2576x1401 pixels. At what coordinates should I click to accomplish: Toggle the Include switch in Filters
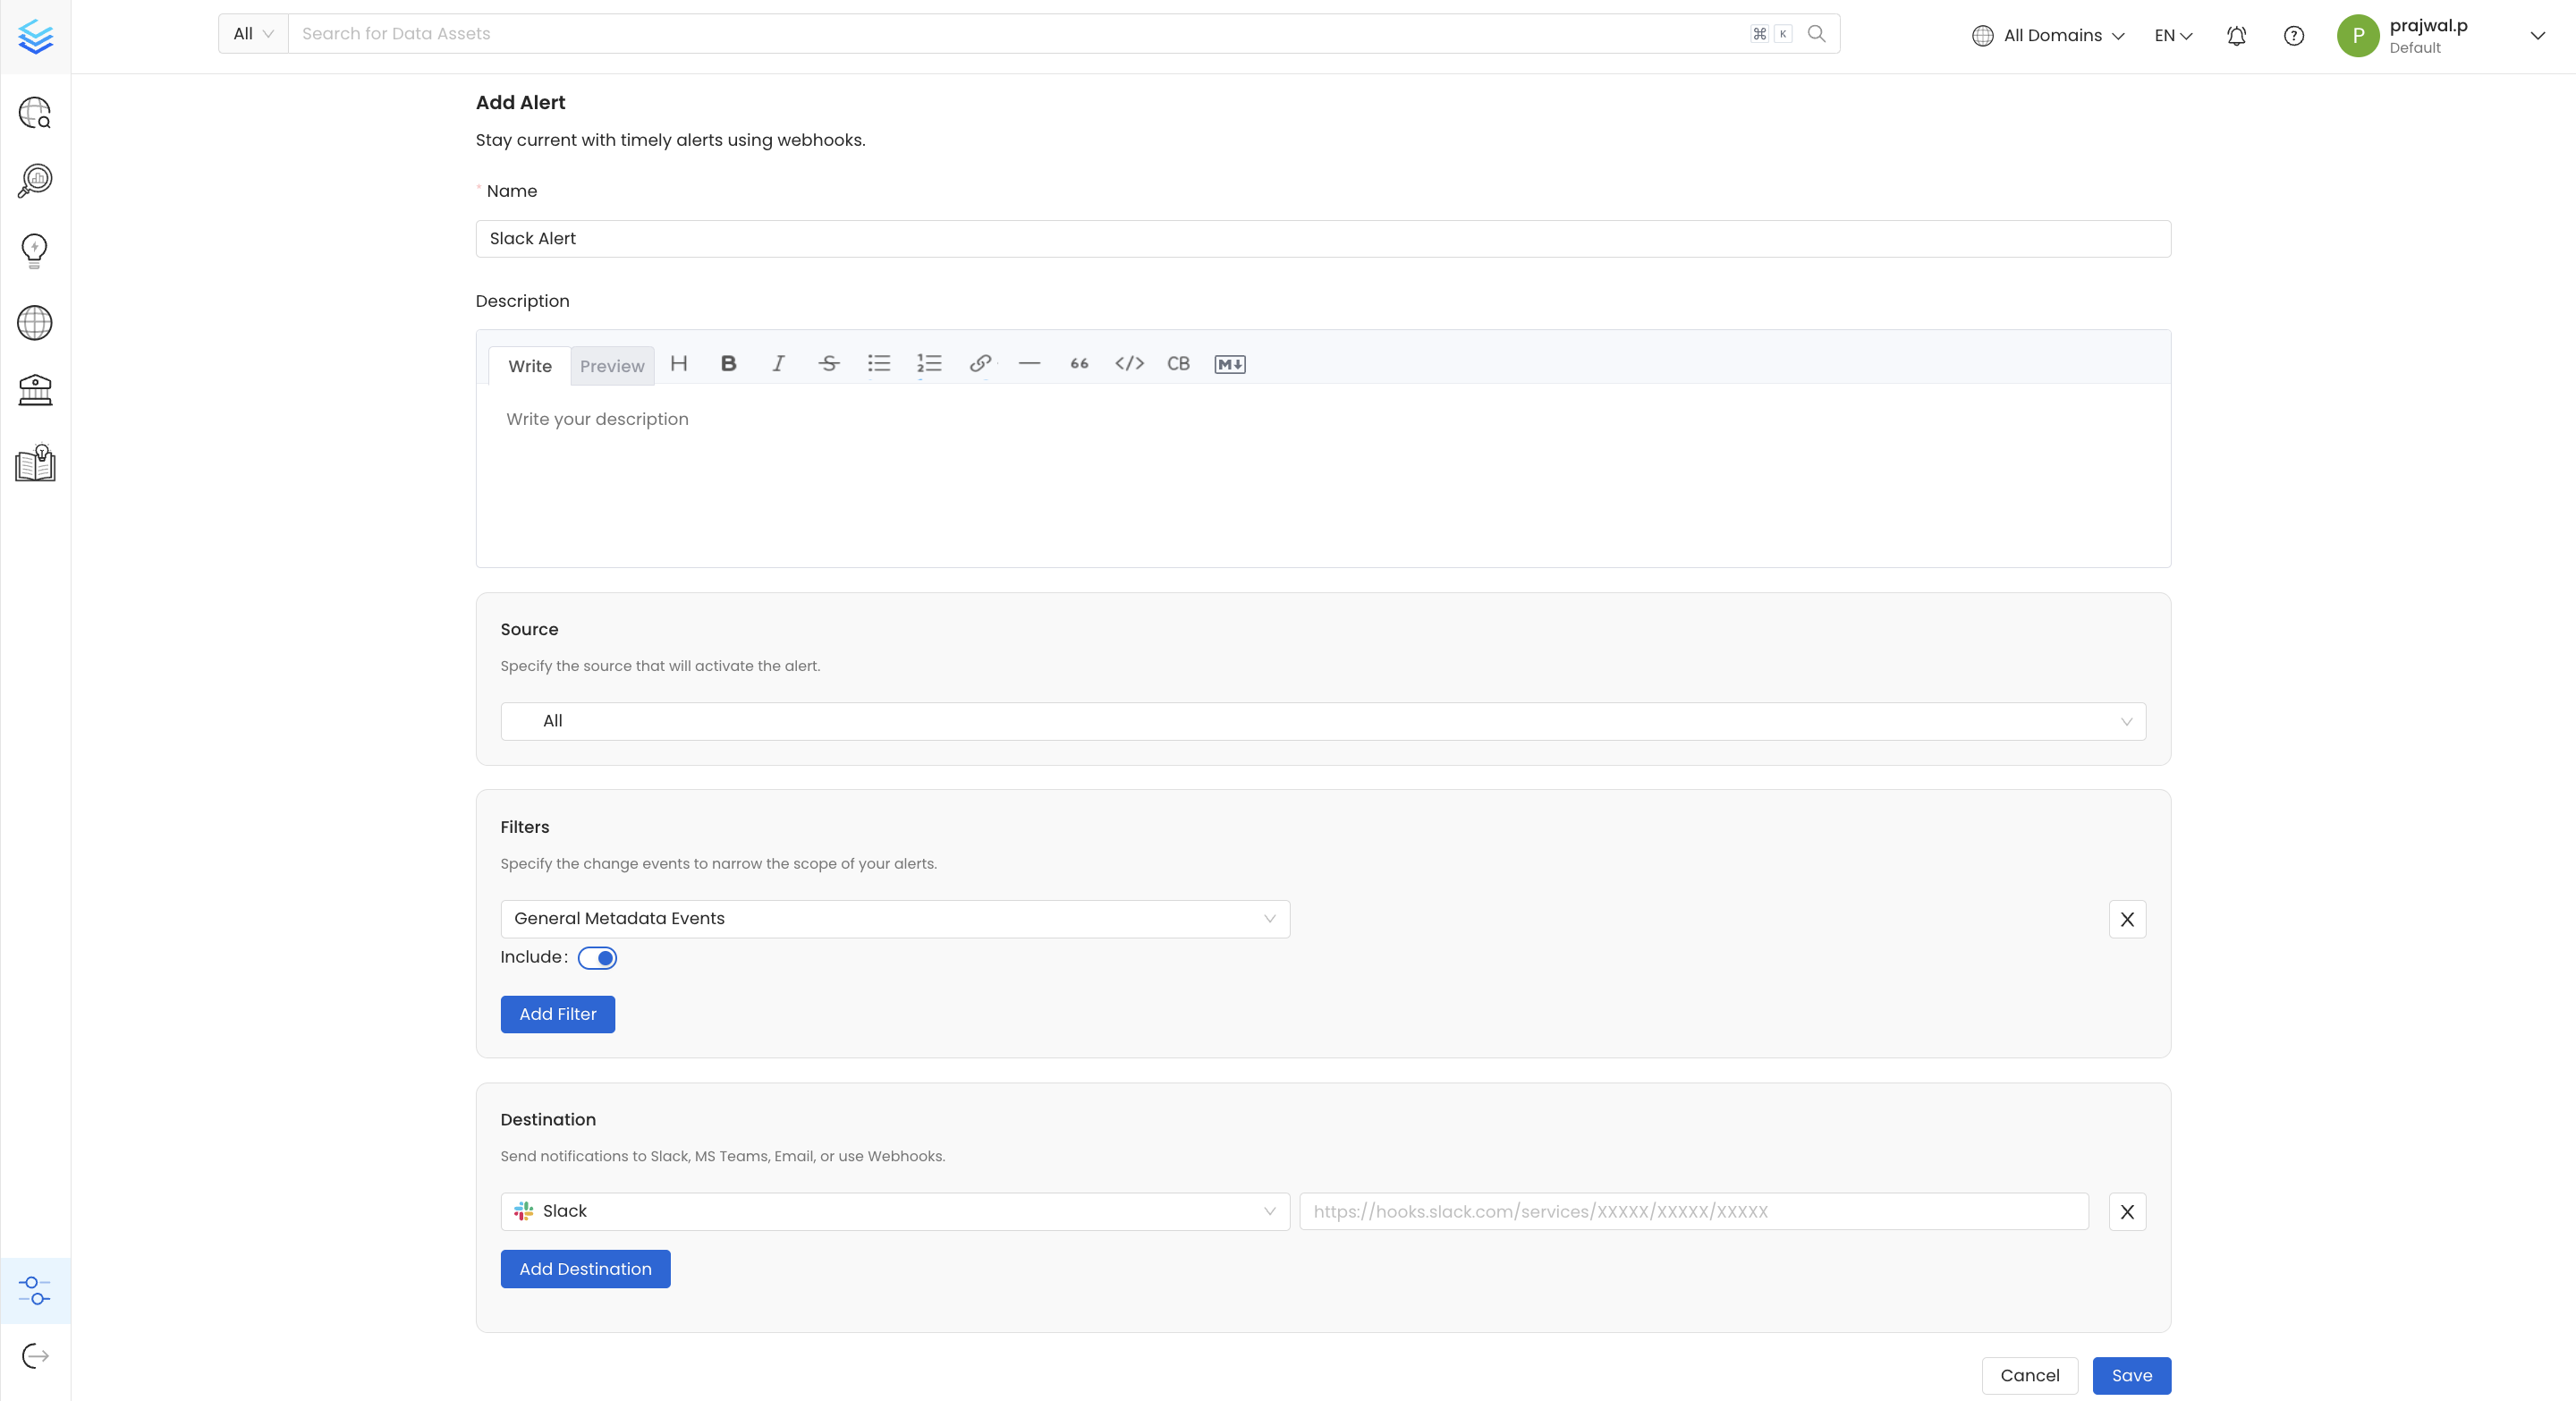598,957
